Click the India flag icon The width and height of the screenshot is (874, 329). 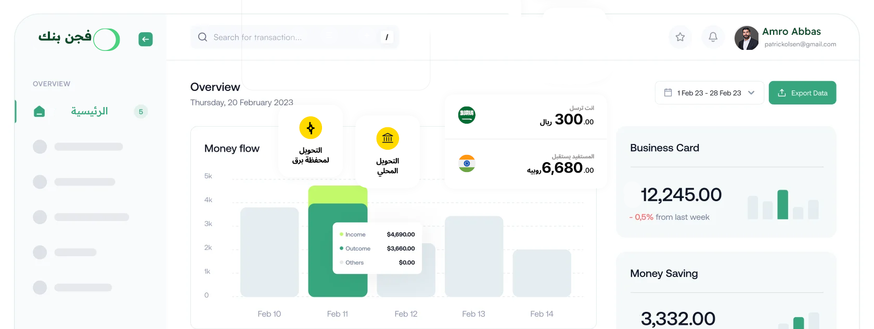tap(467, 163)
